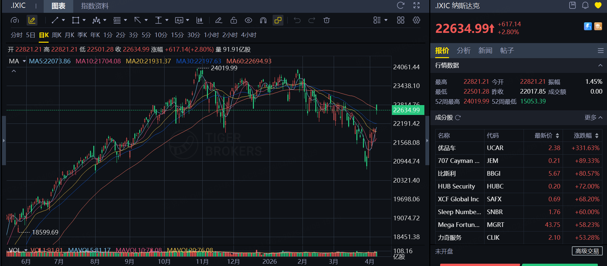Screen dimensions: 607x266
Task: Toggle the magnet snap mode
Action: pos(263,20)
